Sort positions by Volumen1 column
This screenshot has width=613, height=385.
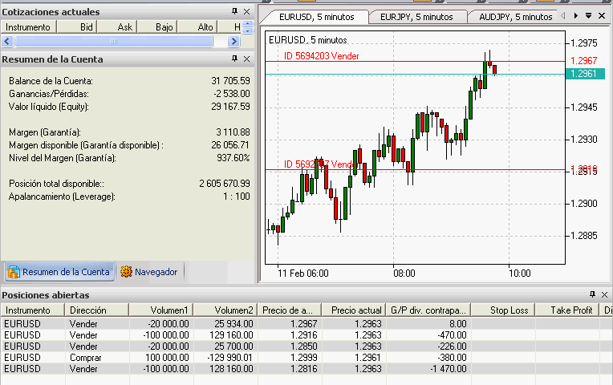click(x=160, y=310)
